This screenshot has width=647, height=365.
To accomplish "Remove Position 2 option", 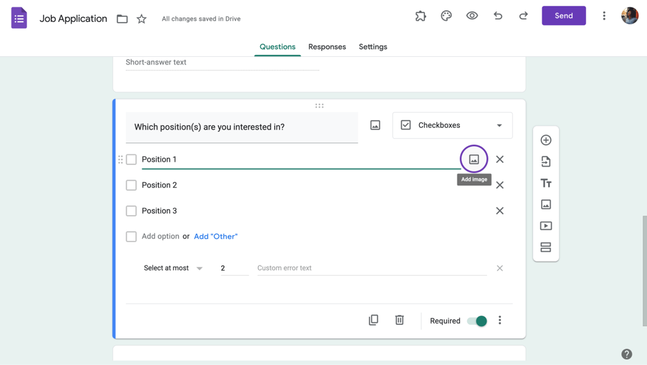I will click(x=499, y=185).
